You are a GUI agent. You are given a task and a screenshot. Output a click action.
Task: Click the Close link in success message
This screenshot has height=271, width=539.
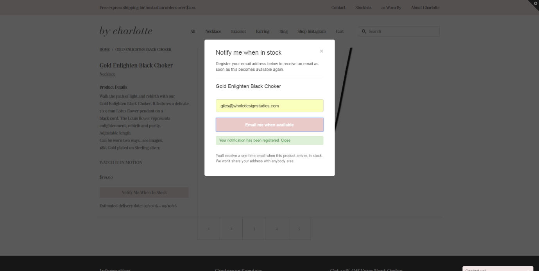click(285, 140)
